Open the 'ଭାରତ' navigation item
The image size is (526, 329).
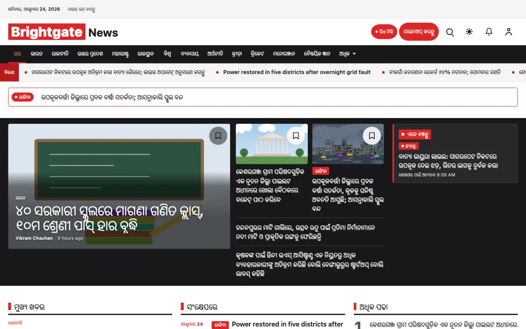click(37, 54)
